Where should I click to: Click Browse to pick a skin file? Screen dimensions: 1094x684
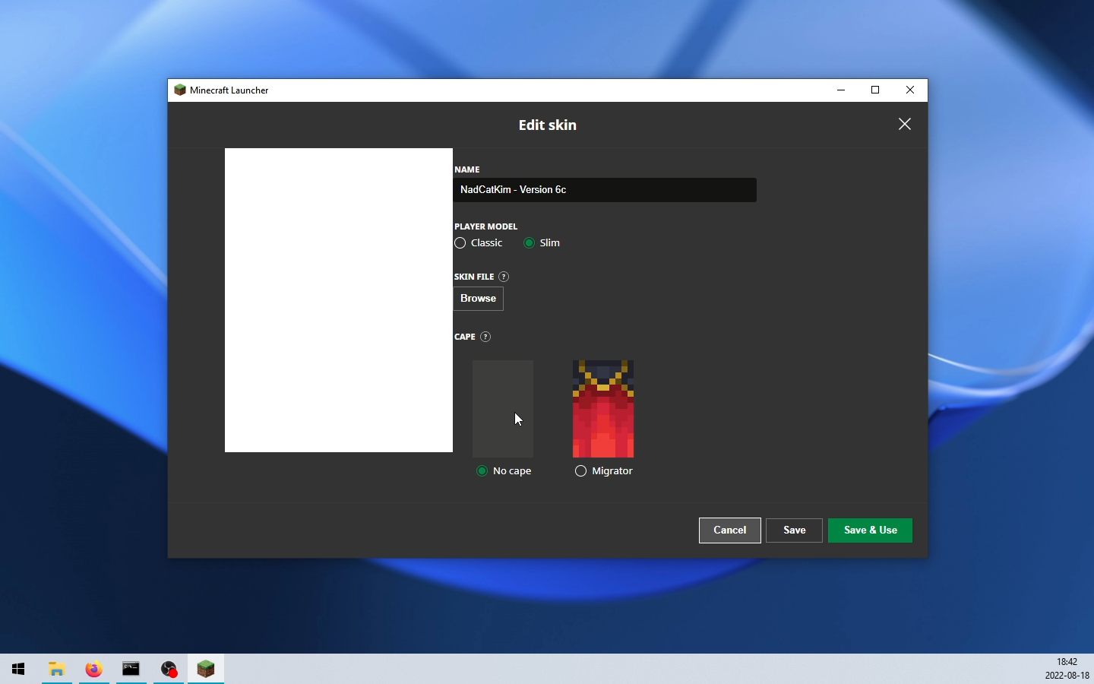[x=479, y=299]
